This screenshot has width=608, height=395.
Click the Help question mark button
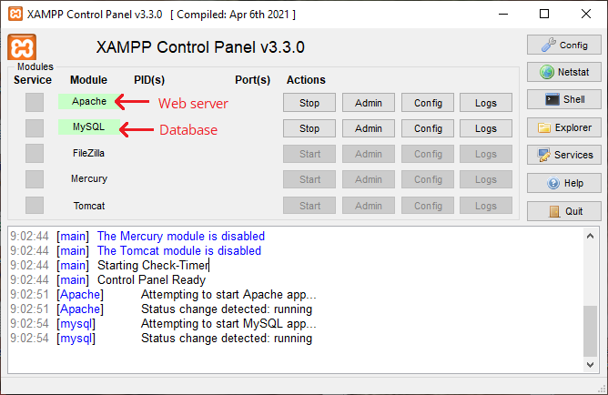tap(563, 183)
